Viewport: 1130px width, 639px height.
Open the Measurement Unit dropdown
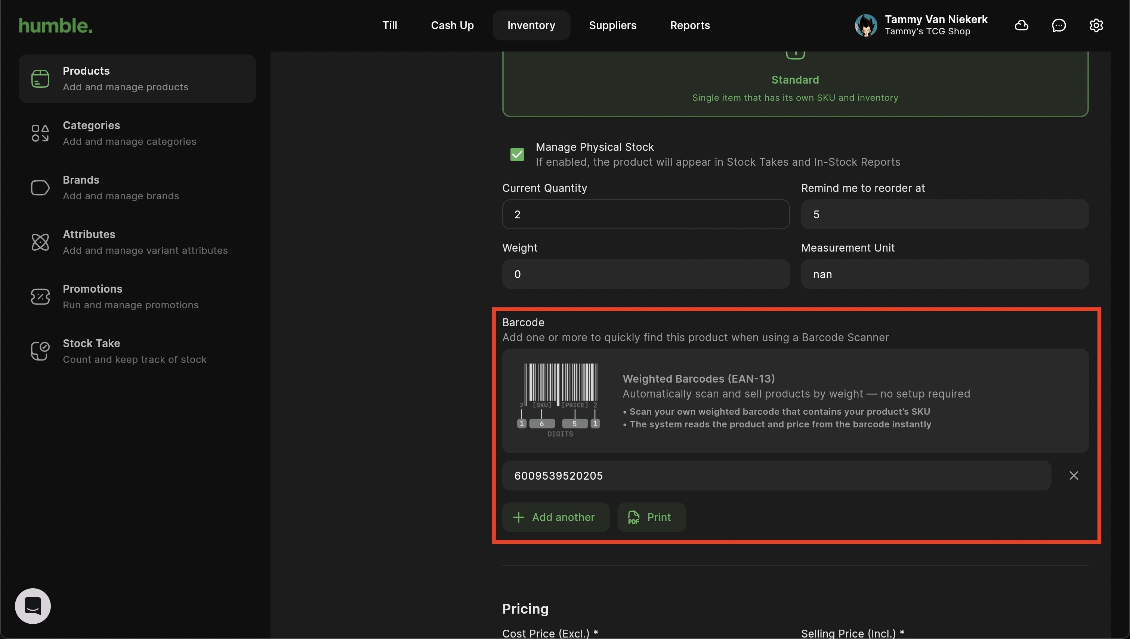point(945,274)
